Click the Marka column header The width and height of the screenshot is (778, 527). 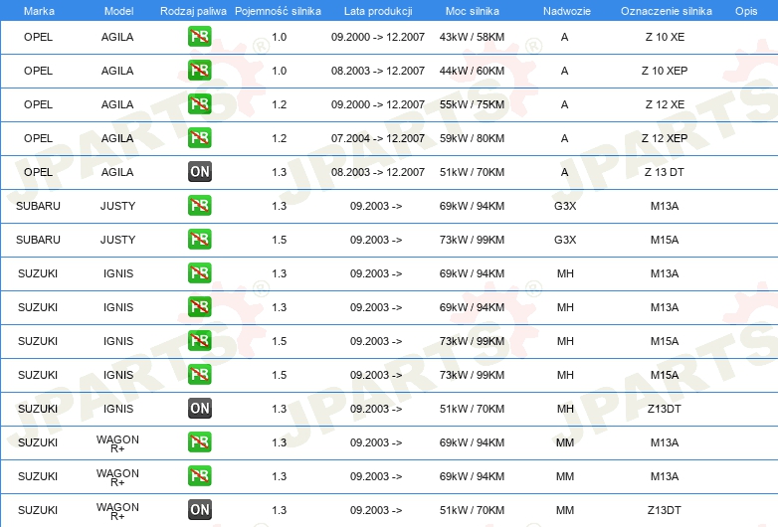click(x=39, y=11)
